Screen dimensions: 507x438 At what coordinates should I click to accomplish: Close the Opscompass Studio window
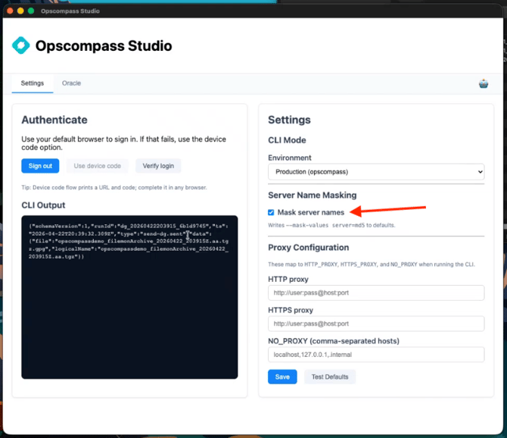(x=8, y=11)
